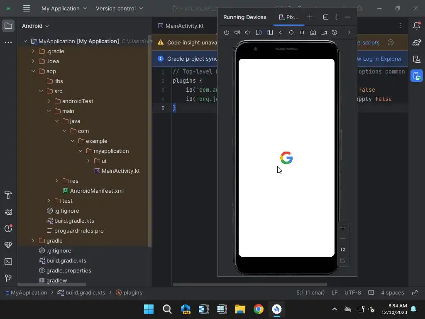This screenshot has width=425, height=319.
Task: Click plugins breadcrumb item
Action: pos(129,293)
